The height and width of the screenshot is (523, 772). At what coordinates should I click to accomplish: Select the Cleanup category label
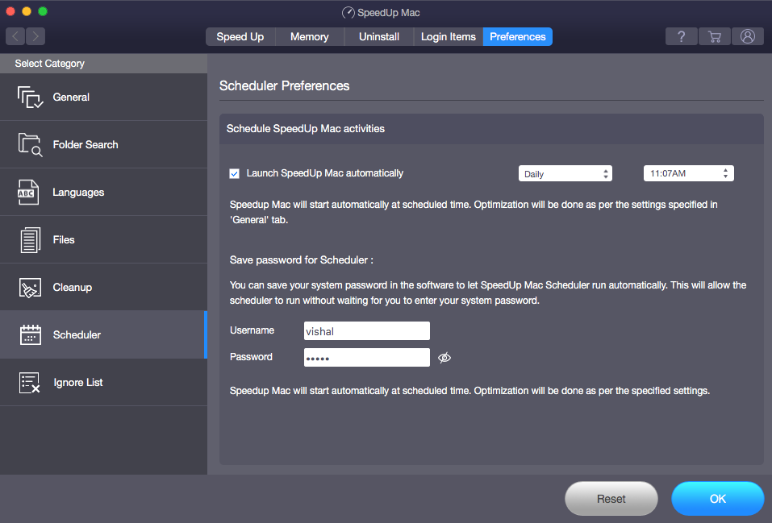click(x=73, y=288)
